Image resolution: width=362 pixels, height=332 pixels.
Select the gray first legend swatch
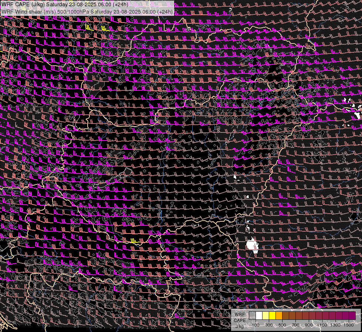point(252,315)
